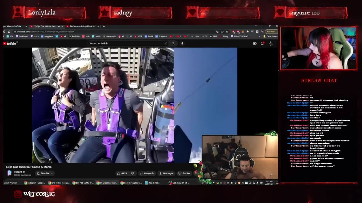Viewport: 362px width, 203px height.
Task: Select the Clips Que Hicieron Famoso tab
Action: [x=45, y=26]
